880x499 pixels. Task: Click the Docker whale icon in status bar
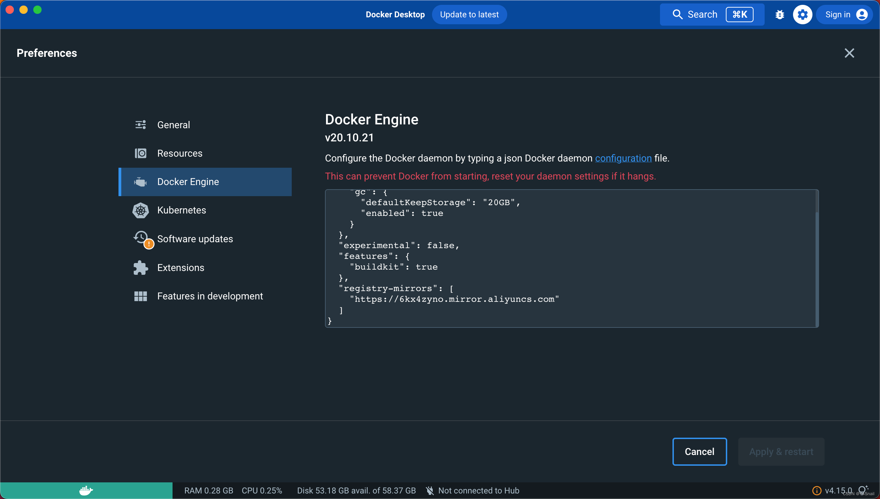click(86, 490)
